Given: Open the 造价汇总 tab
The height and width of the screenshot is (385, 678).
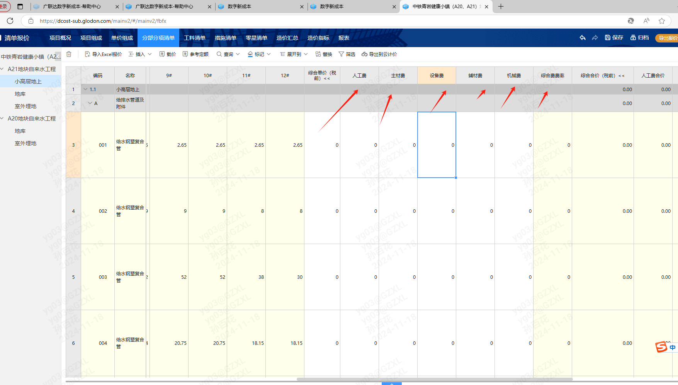Looking at the screenshot, I should click(287, 38).
